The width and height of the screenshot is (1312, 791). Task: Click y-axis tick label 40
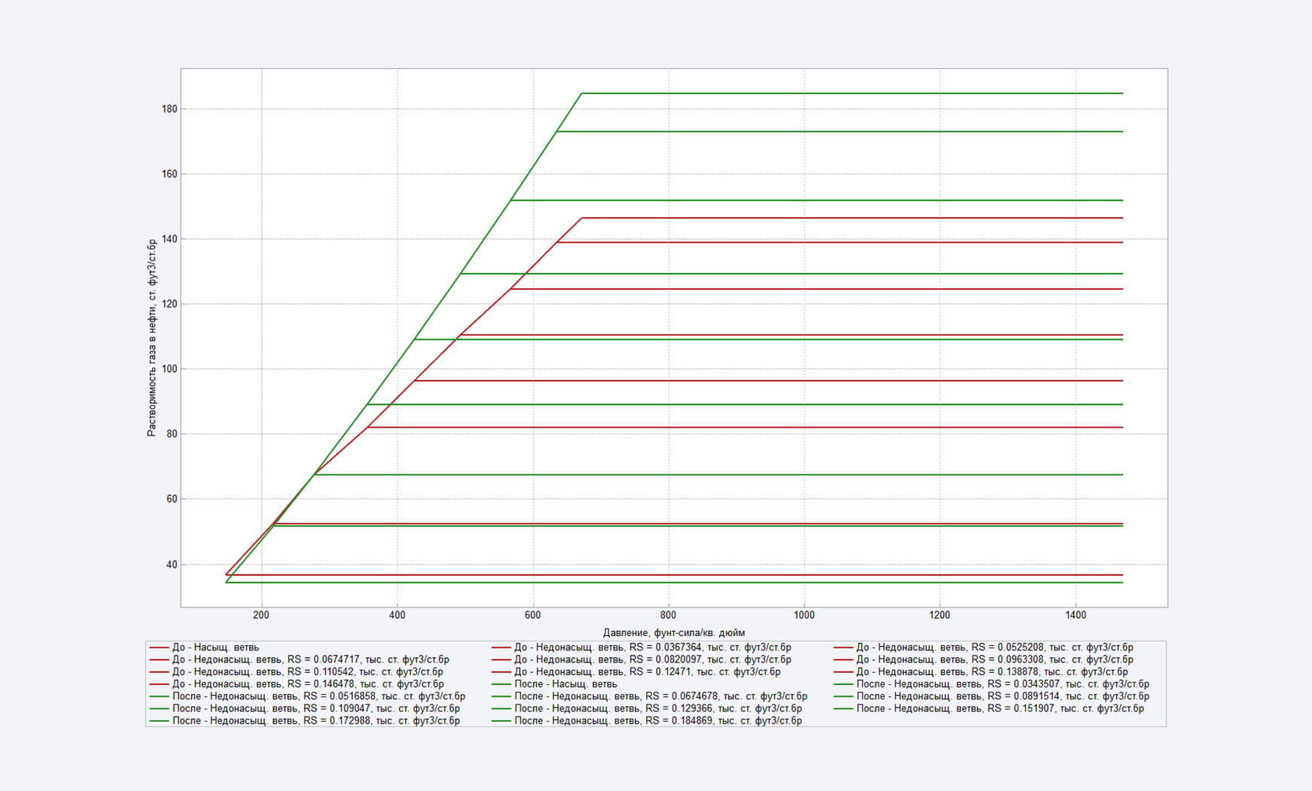point(172,565)
